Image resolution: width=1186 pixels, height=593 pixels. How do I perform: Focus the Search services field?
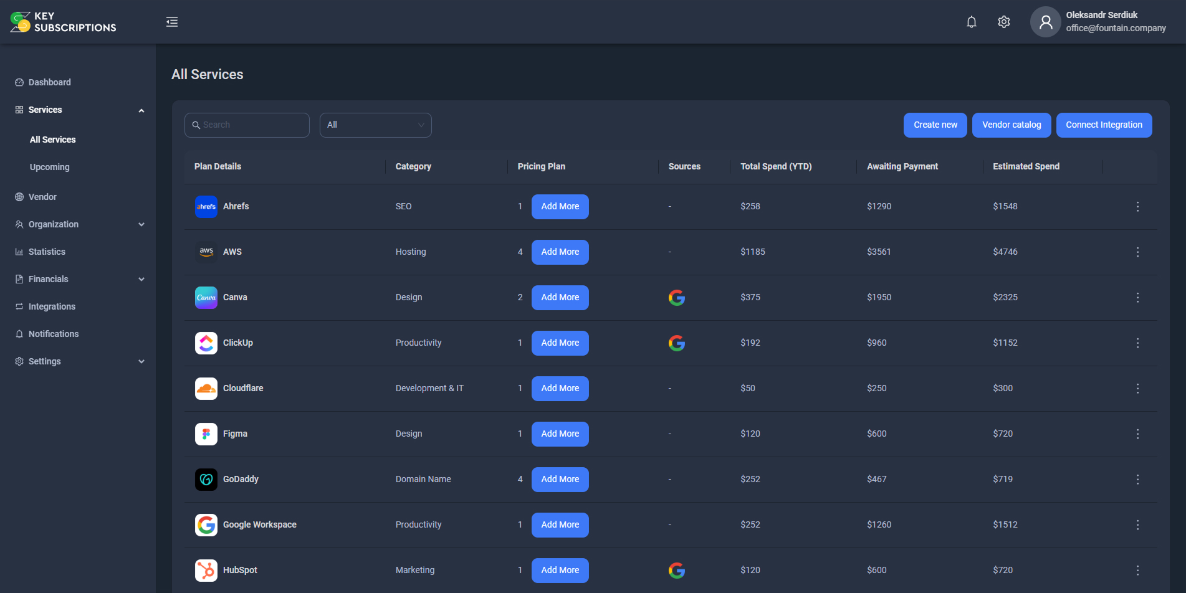247,125
